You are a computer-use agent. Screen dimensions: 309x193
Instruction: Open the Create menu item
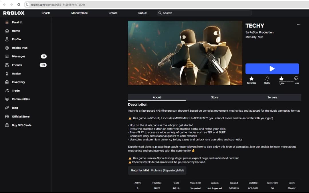point(113,13)
